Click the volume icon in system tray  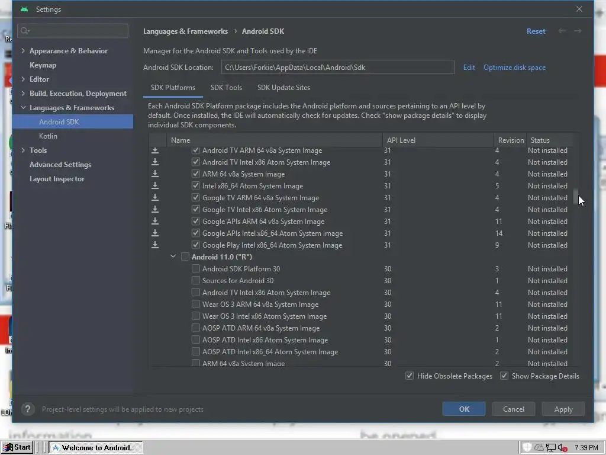point(562,448)
